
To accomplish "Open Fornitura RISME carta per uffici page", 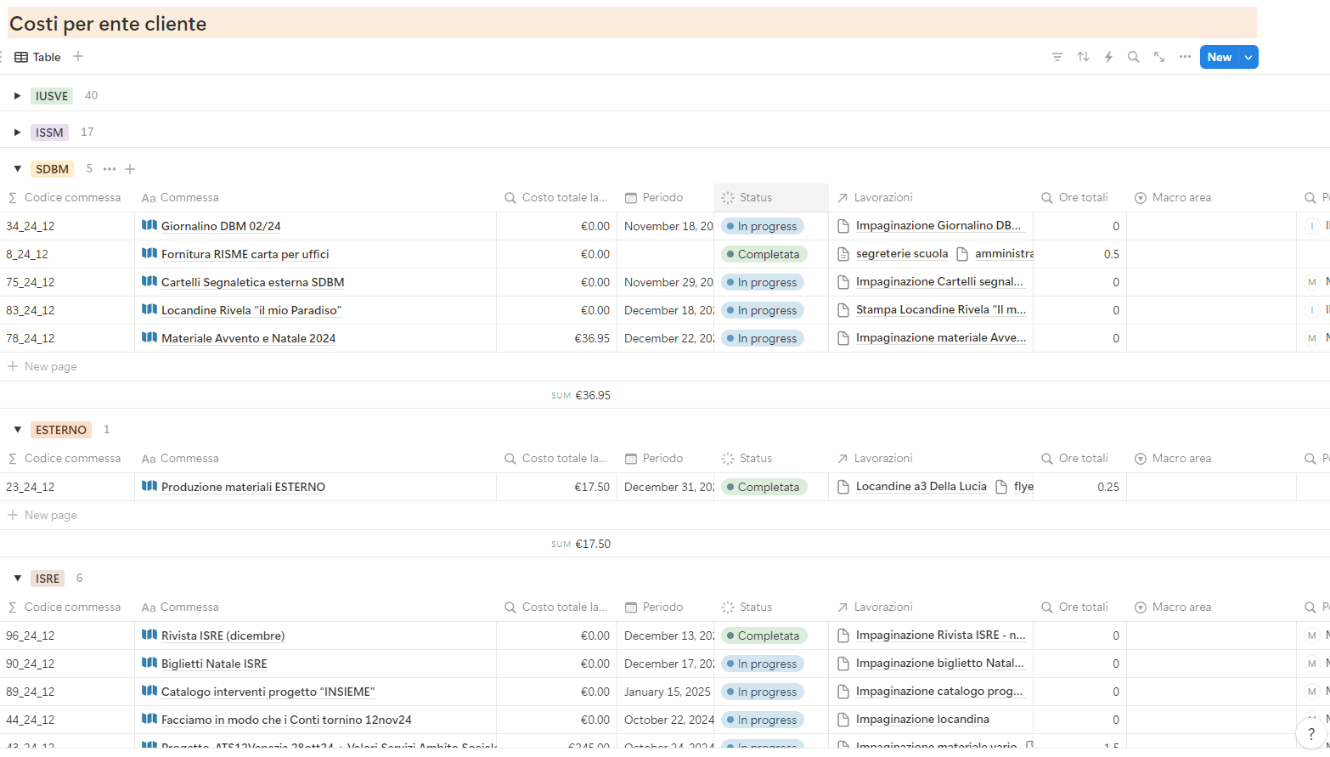I will [245, 254].
